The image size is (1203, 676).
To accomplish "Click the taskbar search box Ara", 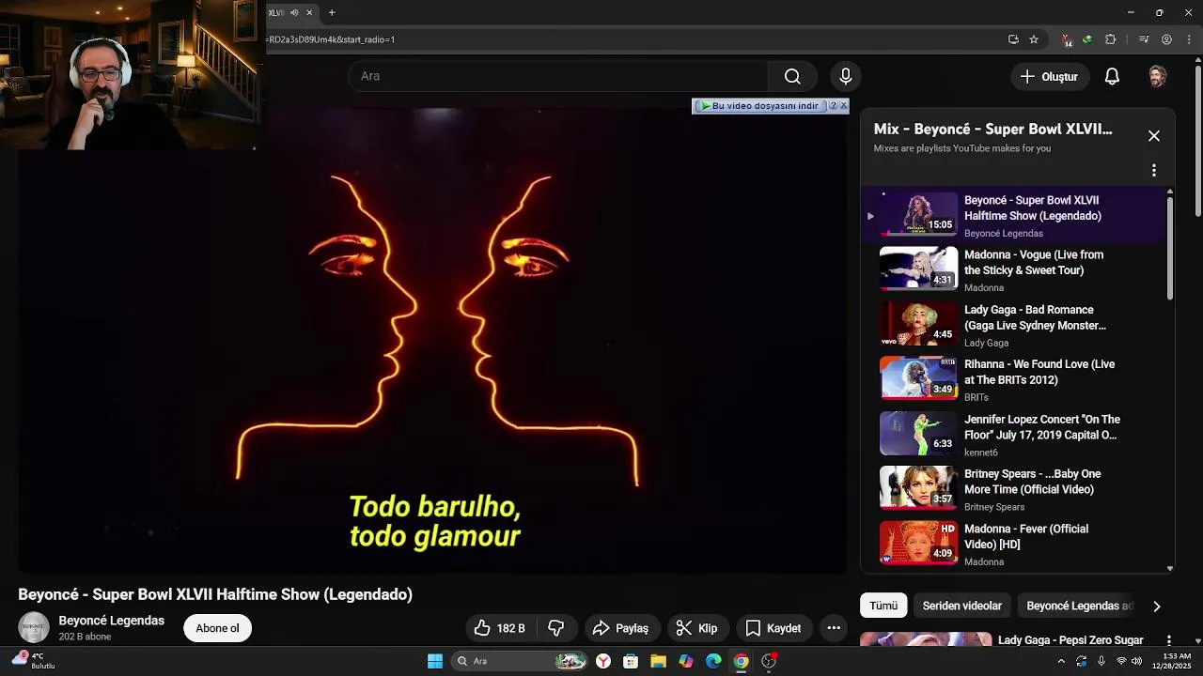I will [520, 661].
